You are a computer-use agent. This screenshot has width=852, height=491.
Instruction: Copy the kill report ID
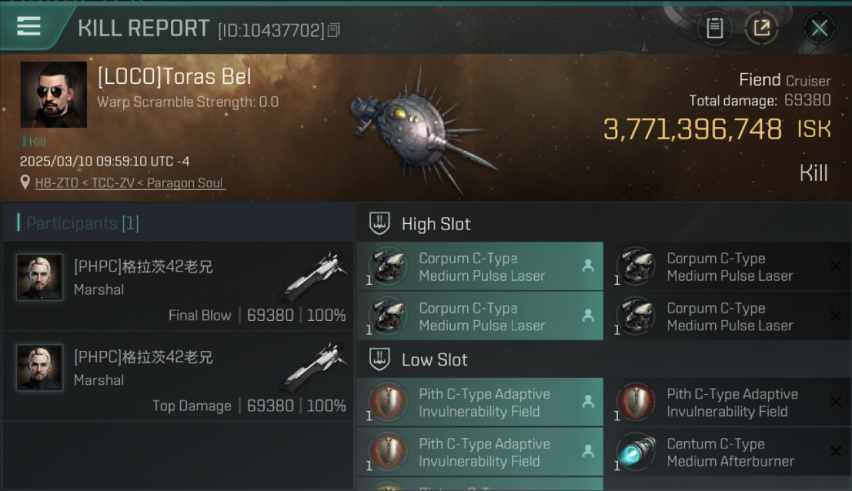click(x=334, y=30)
